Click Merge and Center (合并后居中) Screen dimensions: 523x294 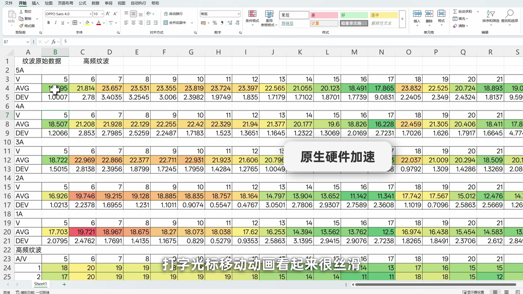coord(175,23)
